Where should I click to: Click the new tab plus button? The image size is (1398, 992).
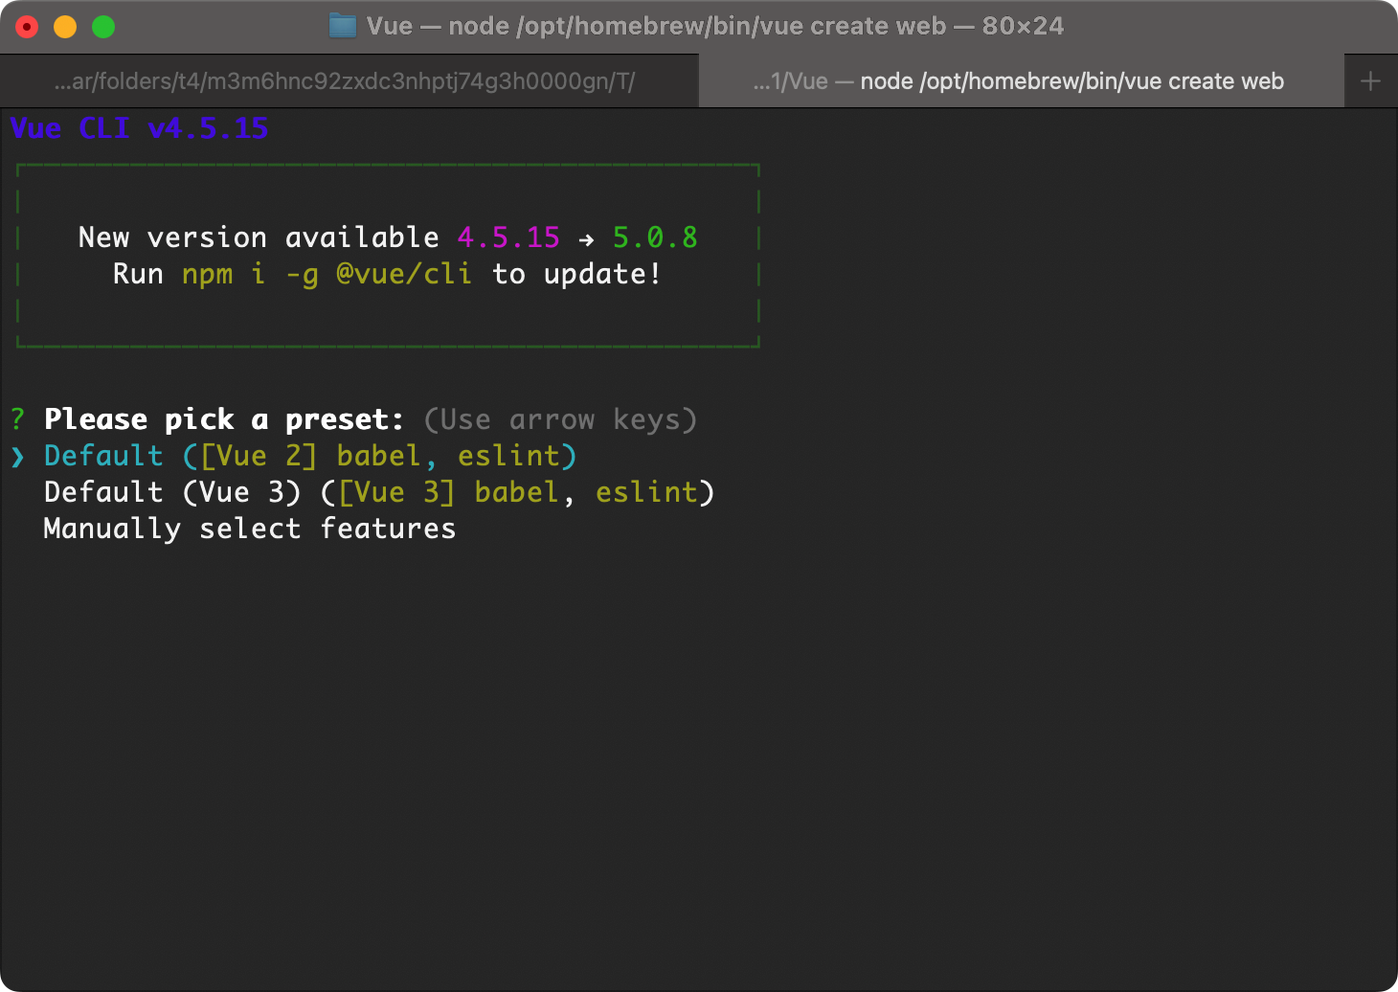coord(1370,81)
